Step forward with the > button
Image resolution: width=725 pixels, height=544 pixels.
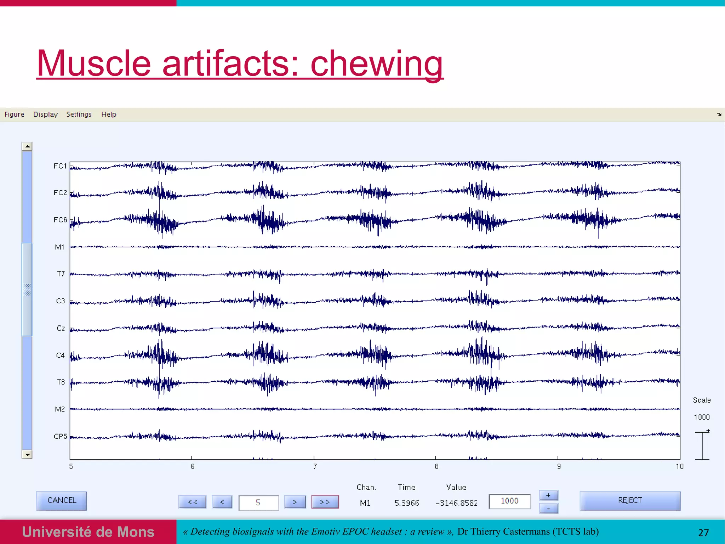[295, 502]
